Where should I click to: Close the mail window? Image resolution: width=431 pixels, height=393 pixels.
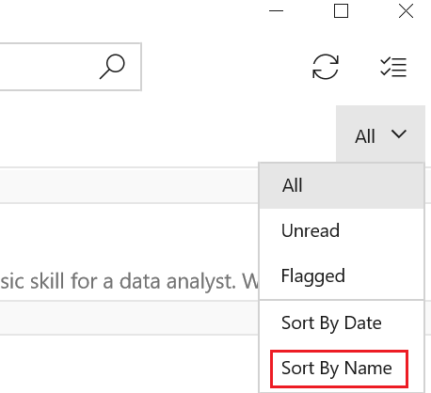[406, 11]
